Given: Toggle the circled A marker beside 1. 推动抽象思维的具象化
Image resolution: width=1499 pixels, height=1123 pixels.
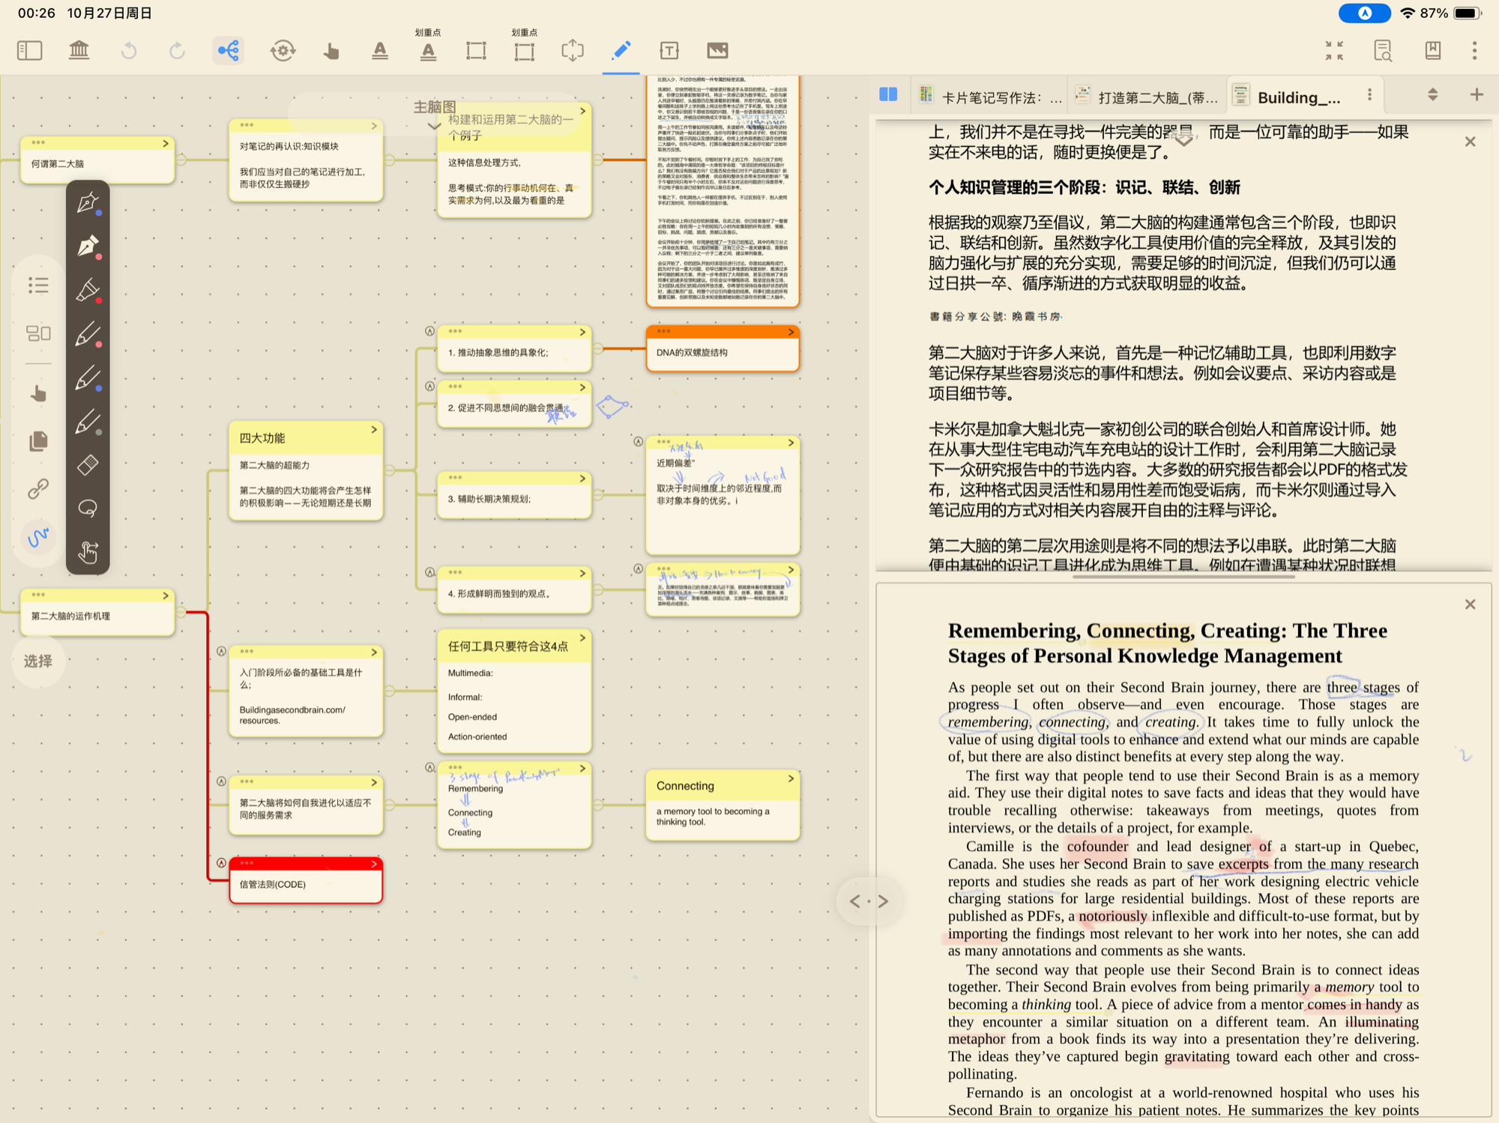Looking at the screenshot, I should pos(429,331).
